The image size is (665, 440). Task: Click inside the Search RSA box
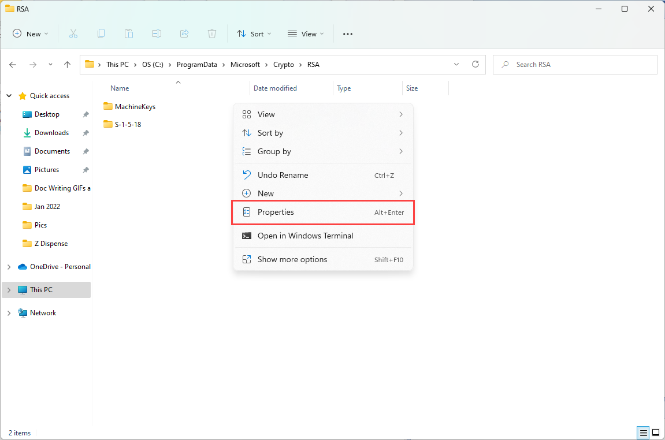574,64
